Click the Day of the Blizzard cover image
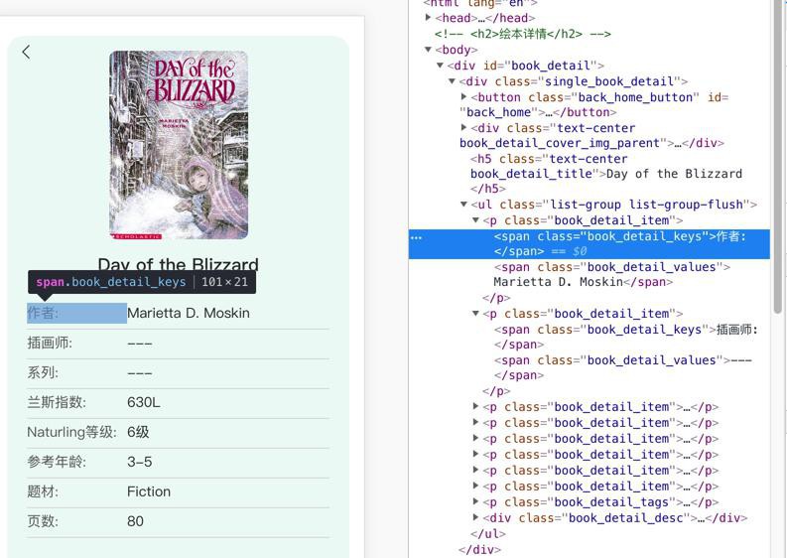Image resolution: width=787 pixels, height=558 pixels. tap(179, 145)
